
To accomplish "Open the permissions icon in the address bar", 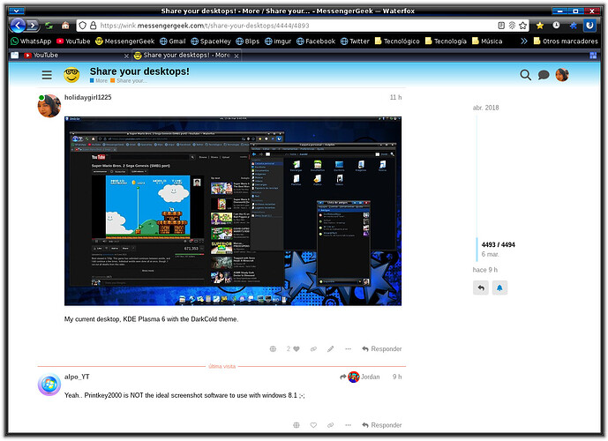I will (512, 26).
